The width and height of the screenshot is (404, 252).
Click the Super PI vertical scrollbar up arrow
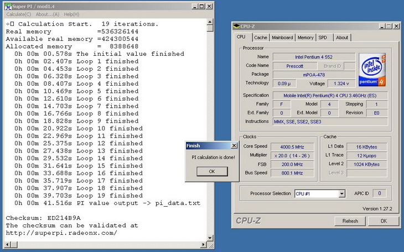pos(210,22)
